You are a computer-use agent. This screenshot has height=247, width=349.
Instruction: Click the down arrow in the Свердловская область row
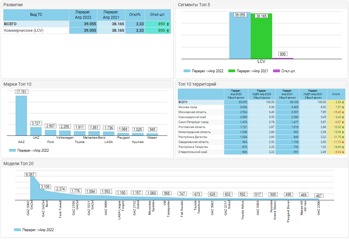coord(343,142)
